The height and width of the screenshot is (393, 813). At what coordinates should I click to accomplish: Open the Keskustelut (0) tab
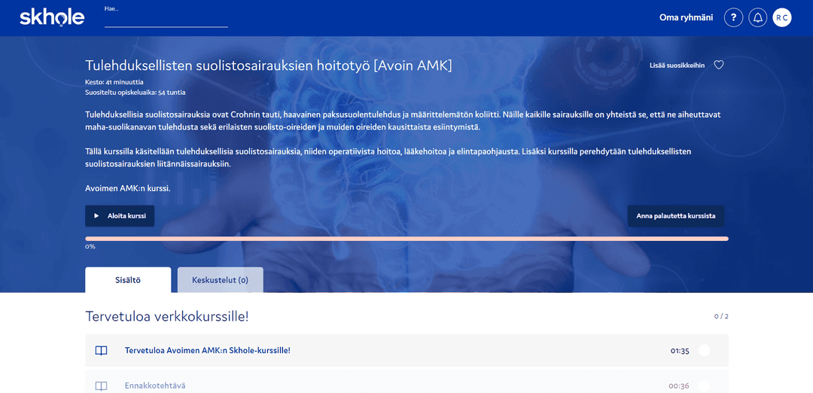click(x=220, y=280)
